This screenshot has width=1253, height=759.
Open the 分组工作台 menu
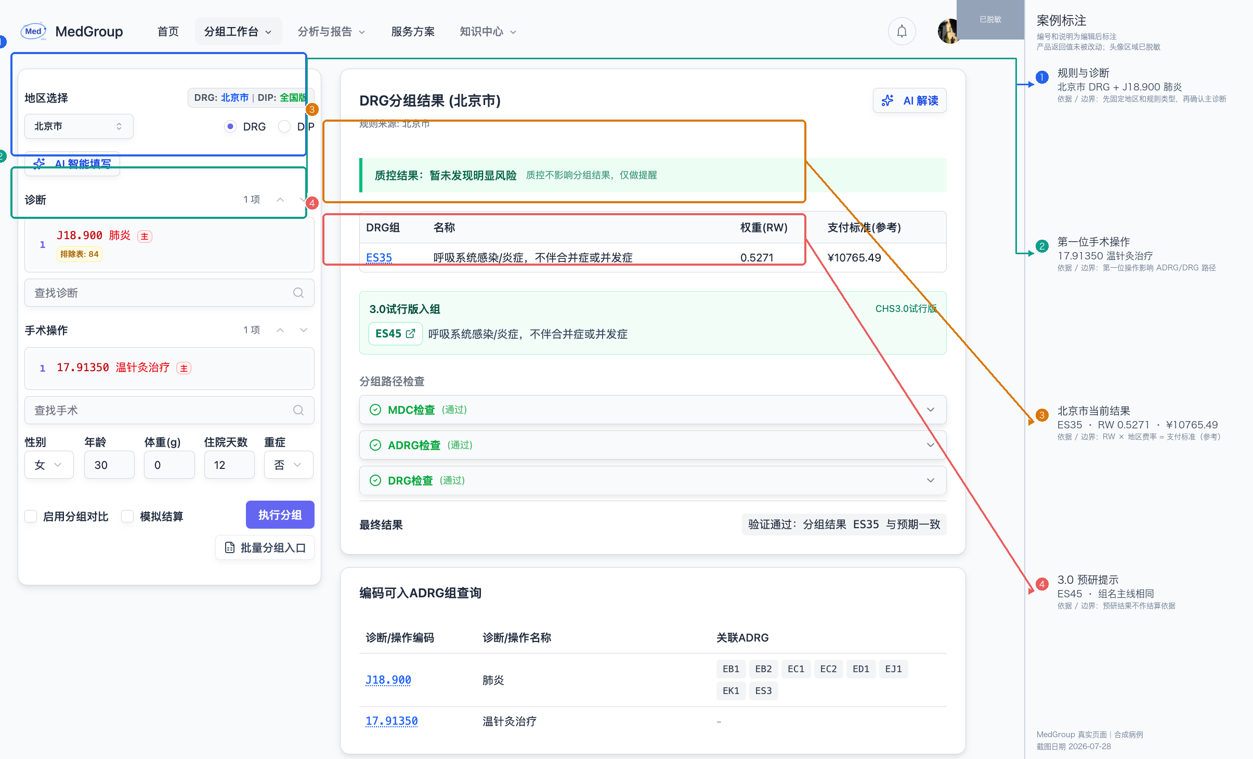(x=238, y=32)
